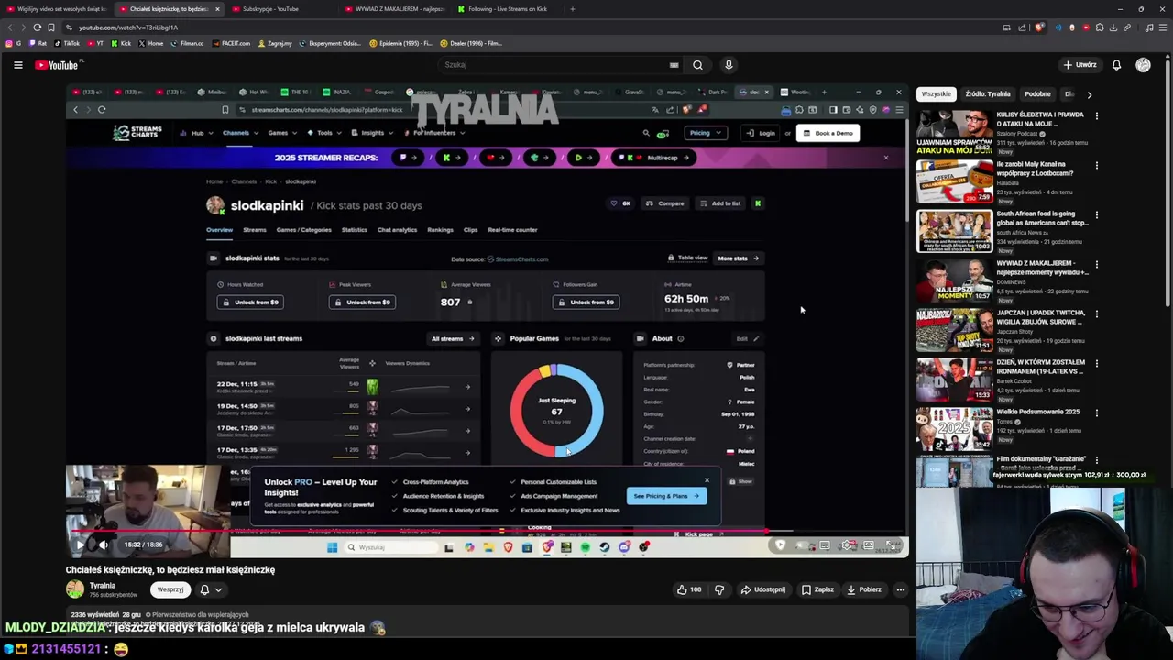
Task: Open options menu for KULISY ŚLEDZTWA video
Action: click(x=1097, y=116)
